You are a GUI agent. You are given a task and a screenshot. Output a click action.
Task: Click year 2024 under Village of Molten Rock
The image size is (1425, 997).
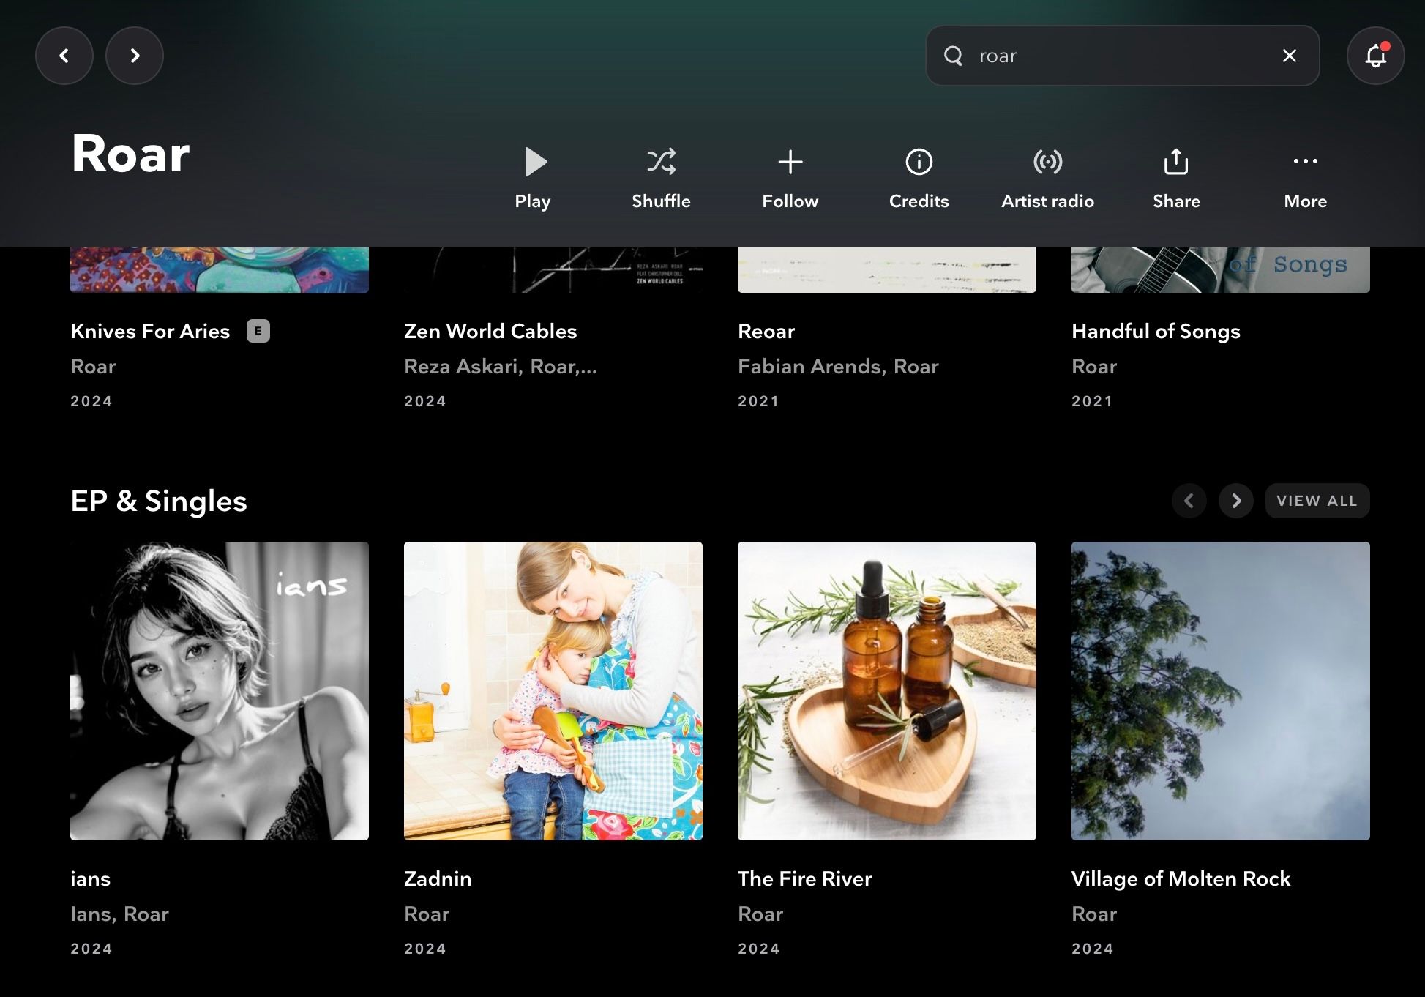coord(1093,949)
